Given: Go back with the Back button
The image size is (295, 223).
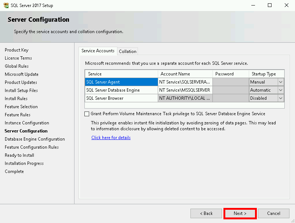Looking at the screenshot, I should [x=206, y=213].
